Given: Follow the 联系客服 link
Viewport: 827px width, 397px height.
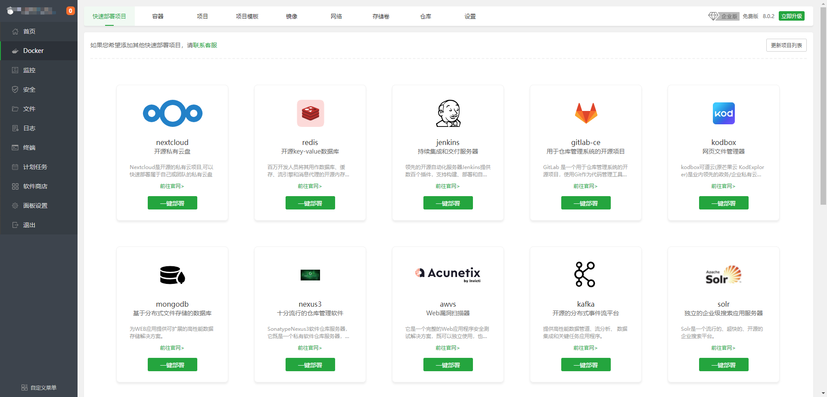Looking at the screenshot, I should pyautogui.click(x=205, y=45).
